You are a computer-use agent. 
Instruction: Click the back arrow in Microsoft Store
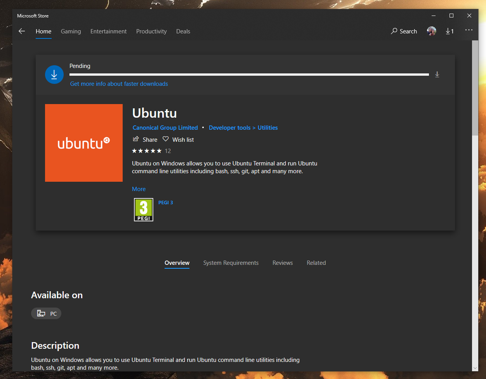click(x=22, y=31)
